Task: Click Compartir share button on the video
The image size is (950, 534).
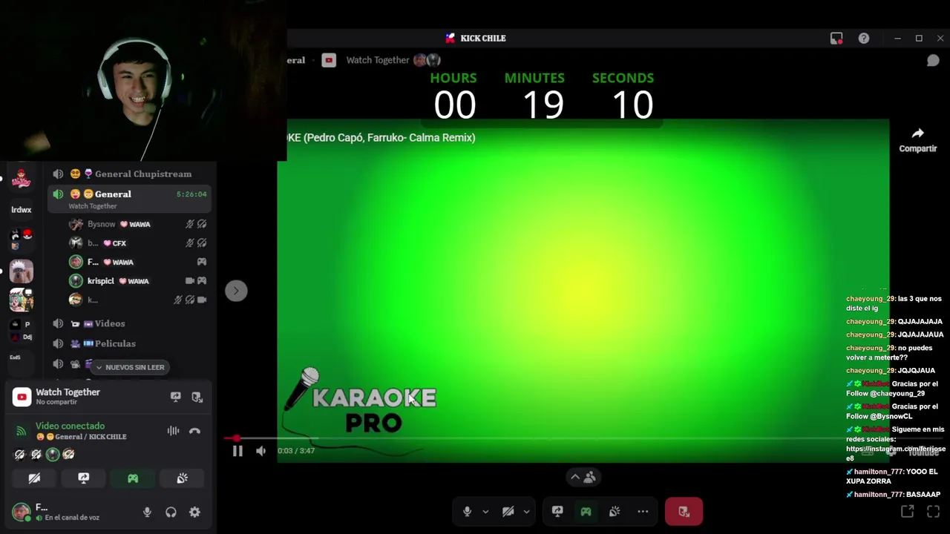Action: point(918,140)
